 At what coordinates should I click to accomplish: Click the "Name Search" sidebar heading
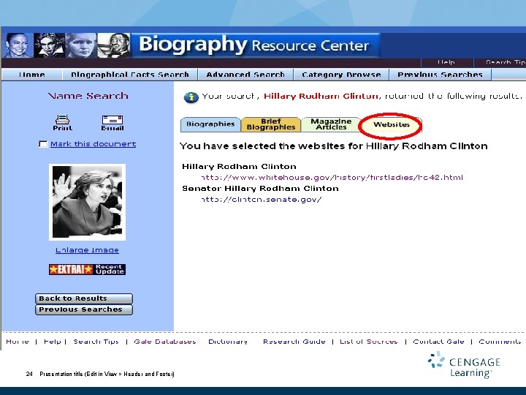[x=88, y=96]
